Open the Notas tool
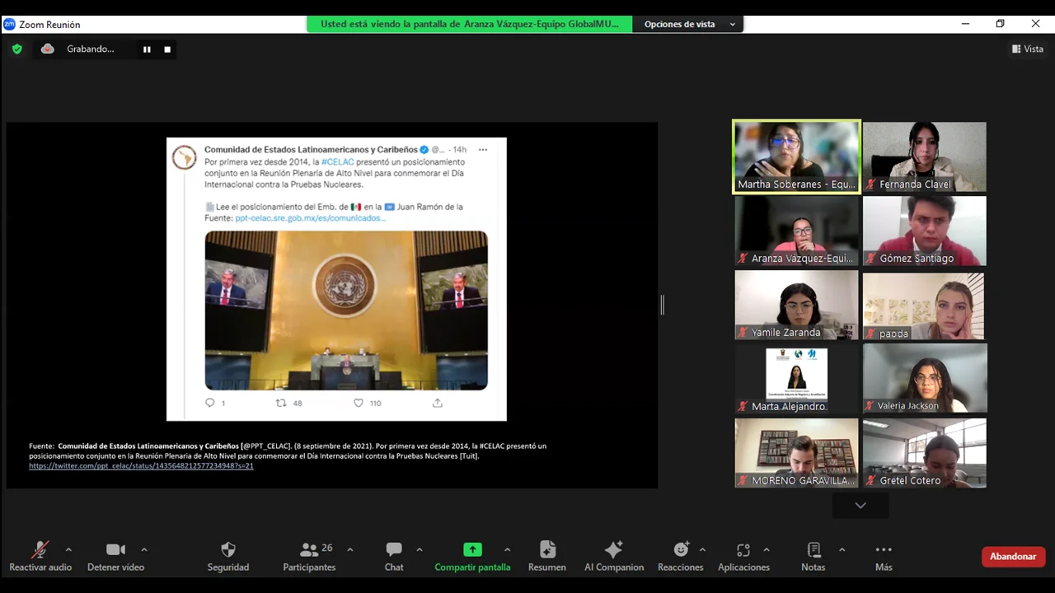This screenshot has width=1055, height=593. click(x=814, y=550)
